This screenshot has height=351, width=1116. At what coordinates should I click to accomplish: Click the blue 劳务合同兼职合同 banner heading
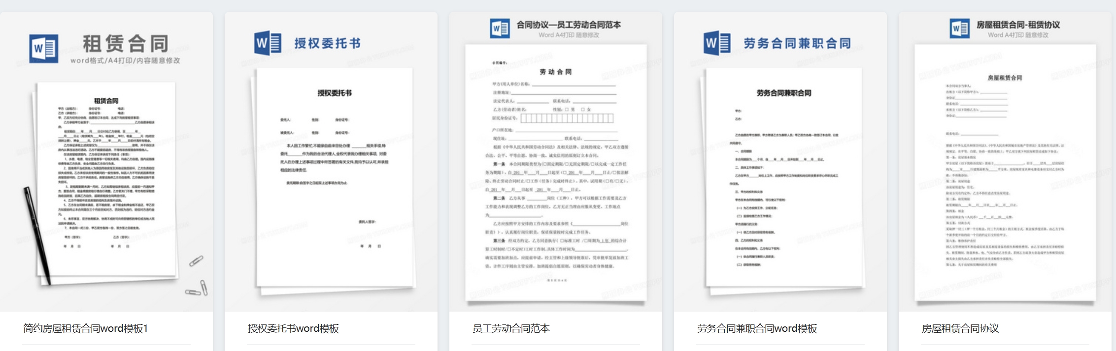click(797, 43)
